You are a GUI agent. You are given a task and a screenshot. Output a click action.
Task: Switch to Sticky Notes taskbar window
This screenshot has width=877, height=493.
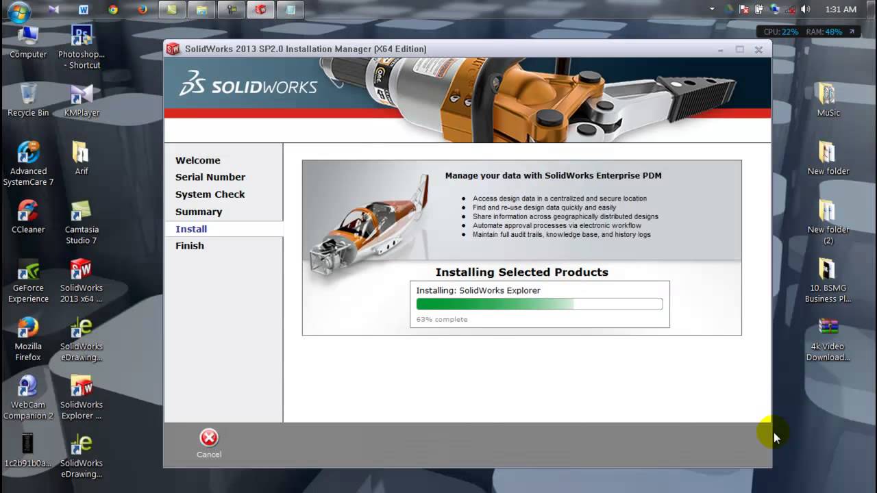click(x=172, y=10)
